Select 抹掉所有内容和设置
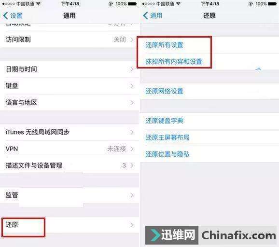Image resolution: width=279 pixels, height=247 pixels. tap(209, 62)
